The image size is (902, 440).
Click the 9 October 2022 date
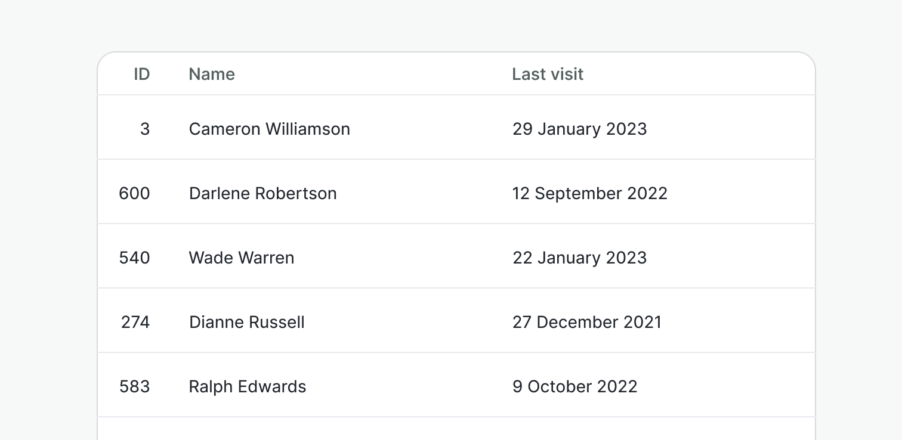click(x=574, y=386)
